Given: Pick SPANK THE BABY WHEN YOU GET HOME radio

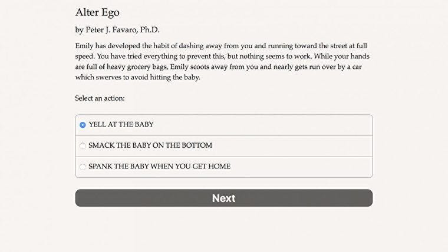Looking at the screenshot, I should click(83, 167).
